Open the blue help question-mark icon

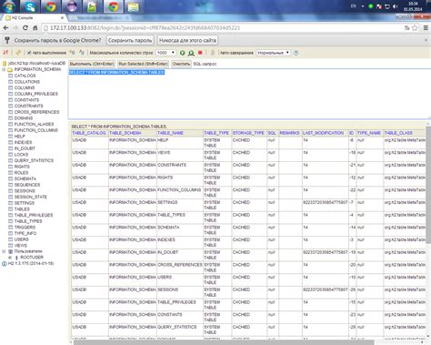[296, 53]
